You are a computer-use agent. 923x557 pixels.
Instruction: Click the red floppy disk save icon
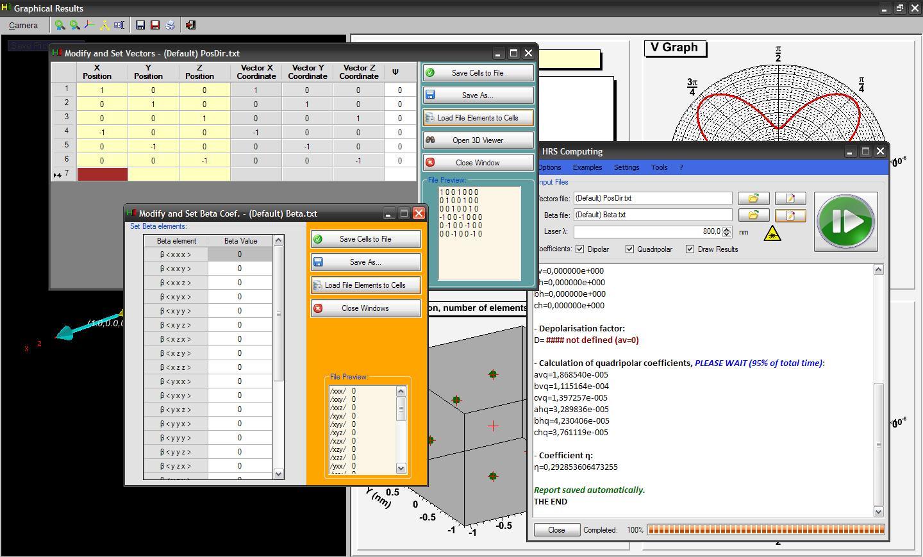tap(155, 25)
